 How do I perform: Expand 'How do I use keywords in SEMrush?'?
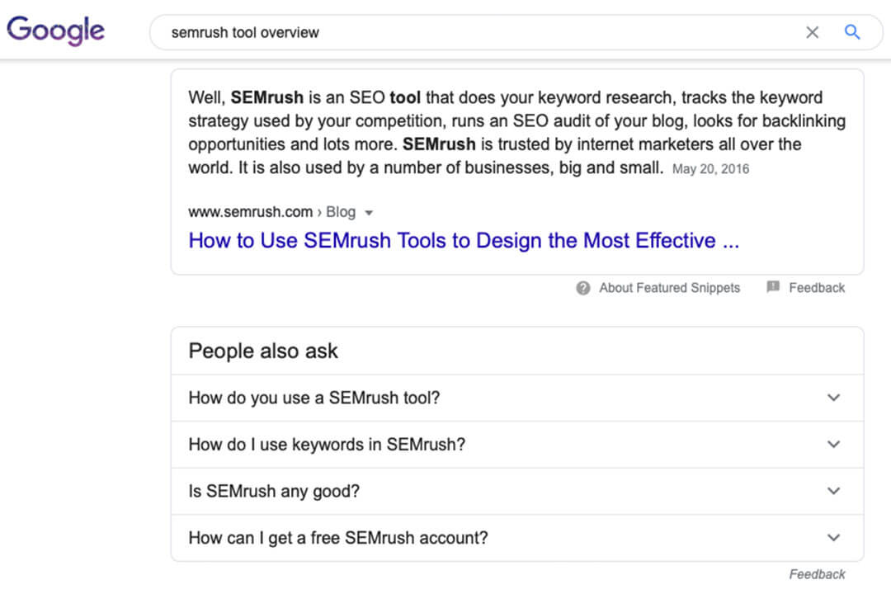coord(517,445)
